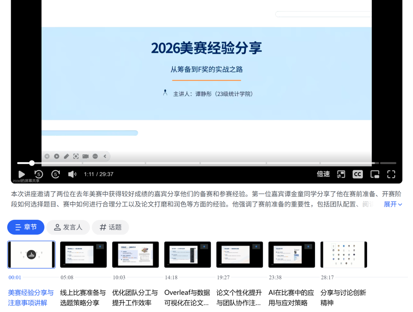Expand description with 展开

tap(393, 204)
